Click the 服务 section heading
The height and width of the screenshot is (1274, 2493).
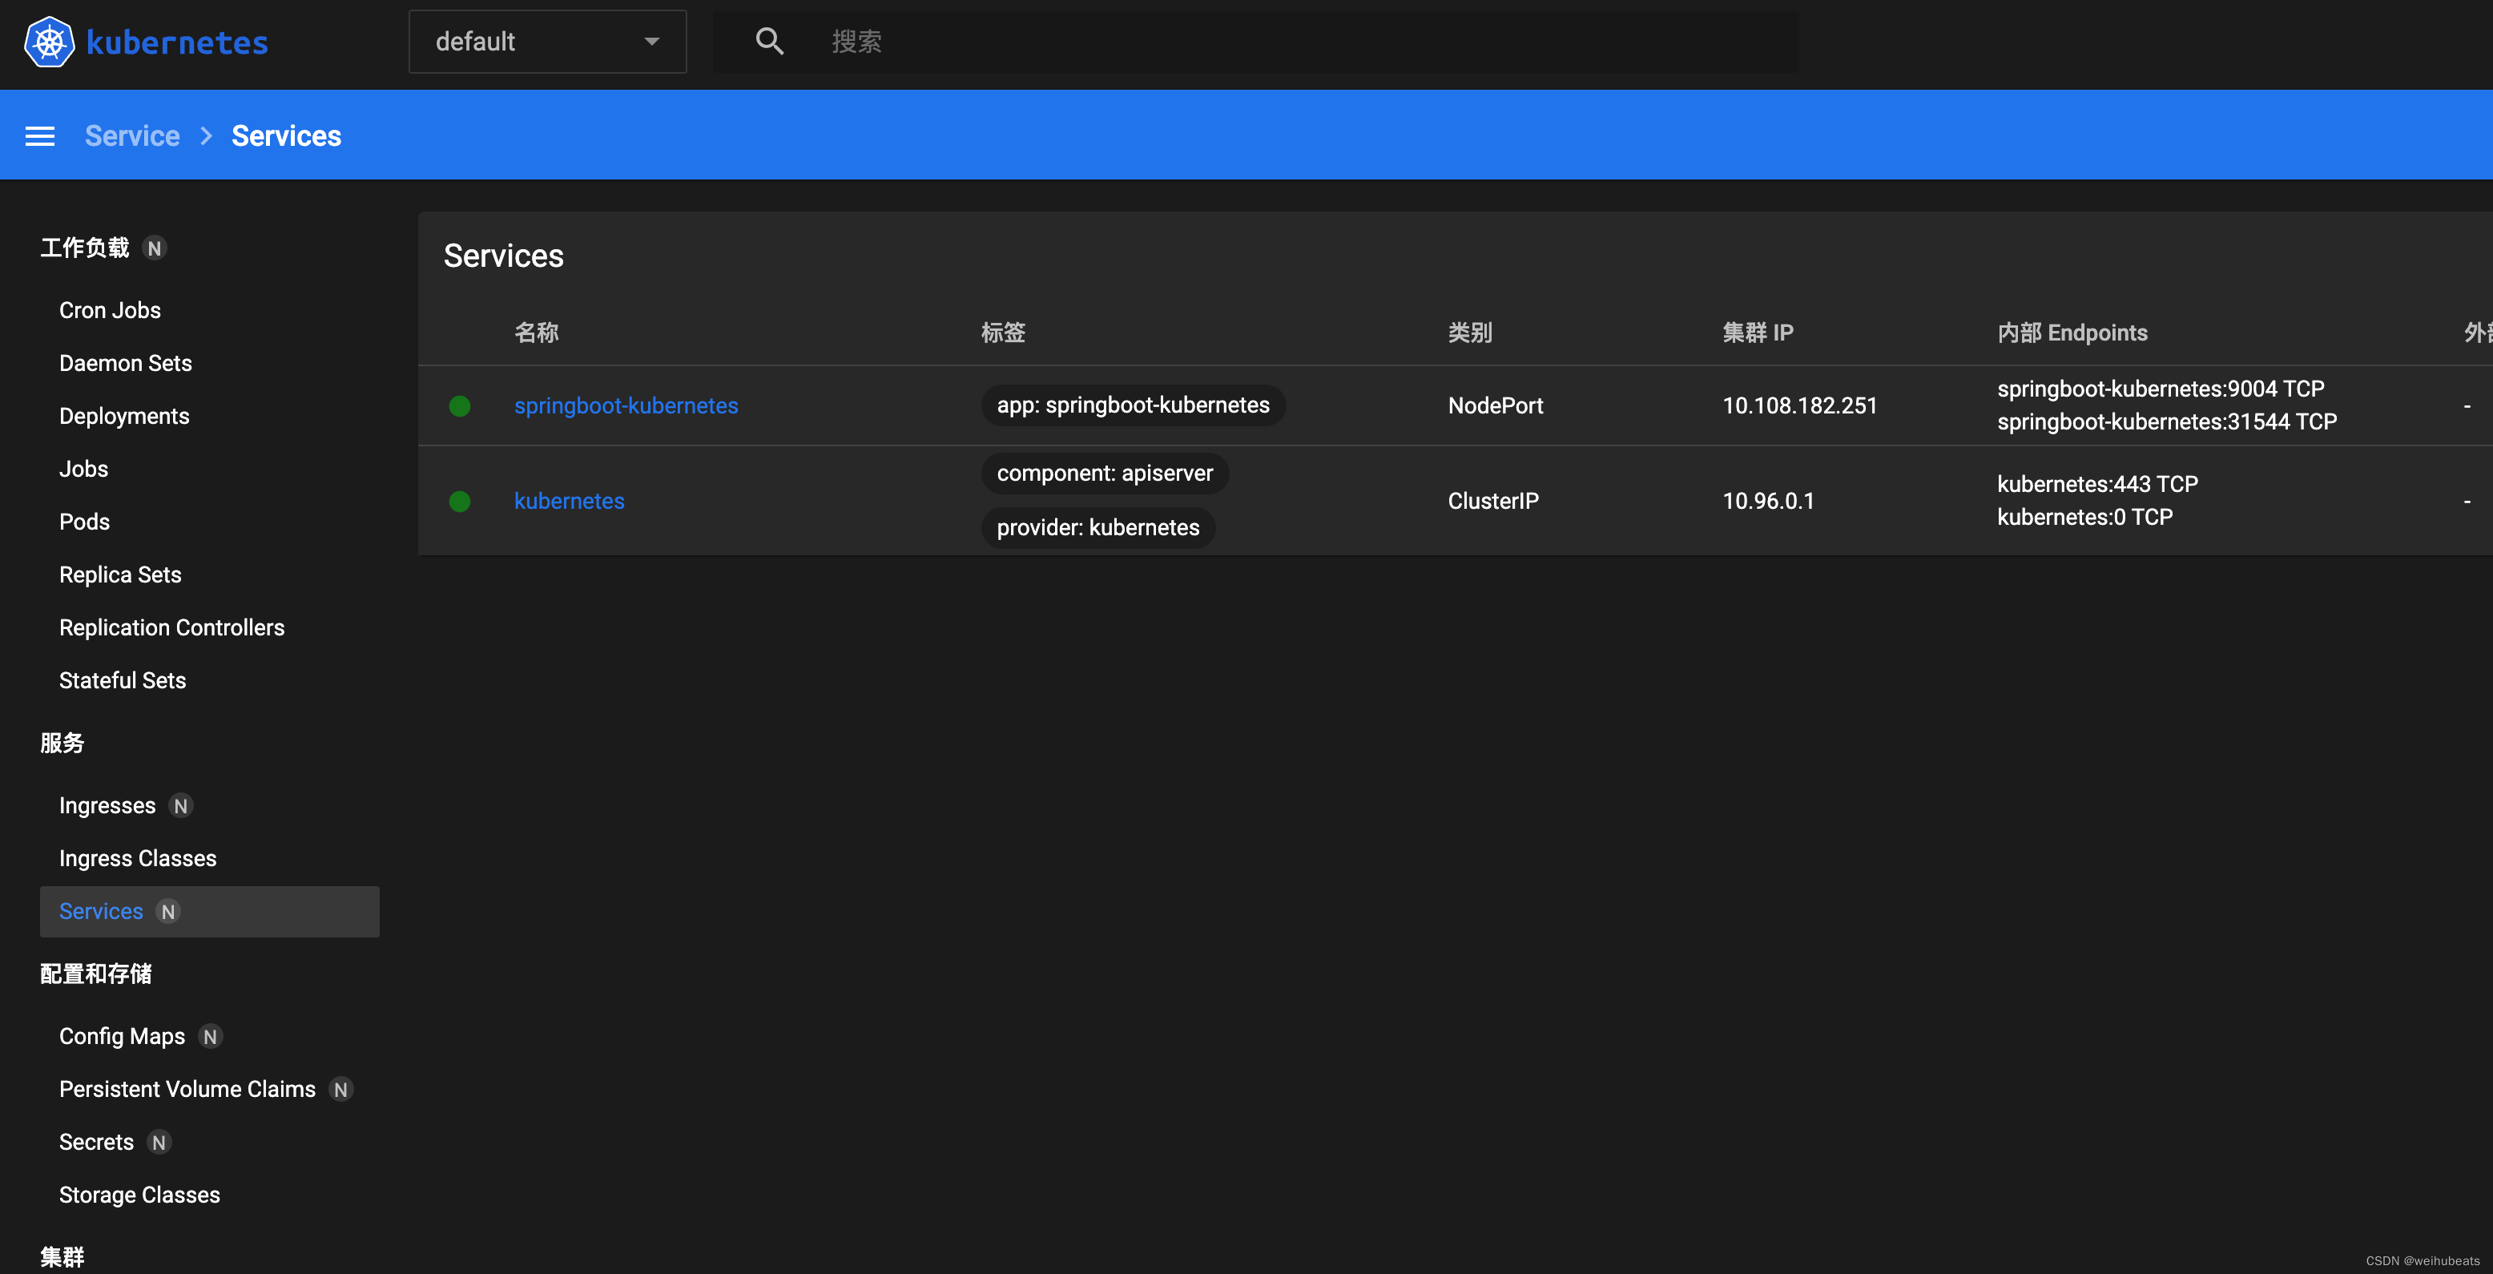pyautogui.click(x=63, y=743)
